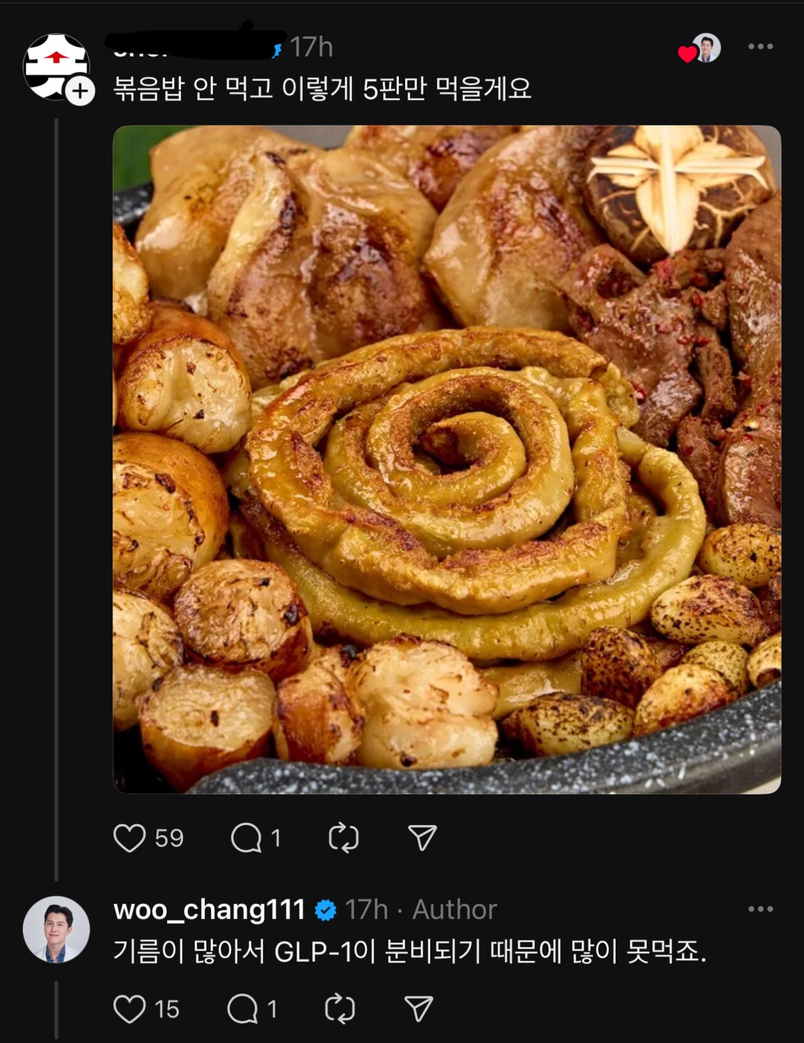Share the food photo post via send icon
The height and width of the screenshot is (1043, 804).
point(422,838)
